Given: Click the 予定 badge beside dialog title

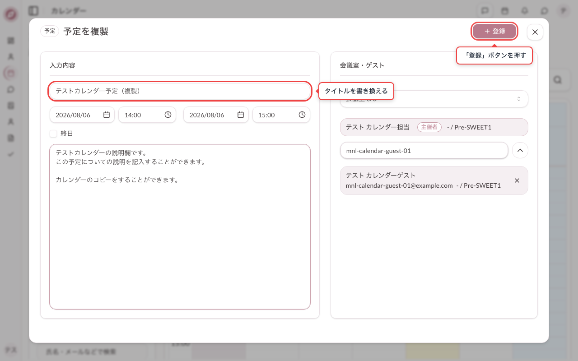Looking at the screenshot, I should pyautogui.click(x=50, y=31).
